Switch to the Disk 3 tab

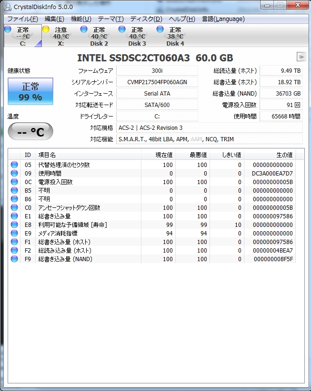click(x=137, y=36)
